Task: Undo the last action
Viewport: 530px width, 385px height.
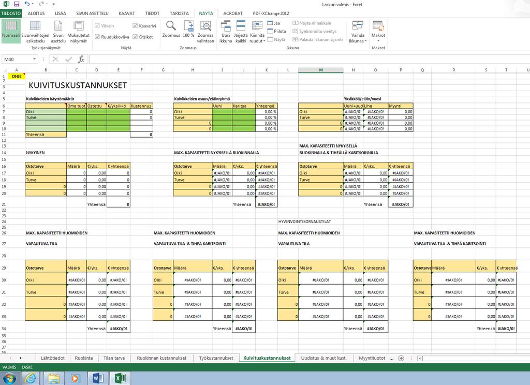Action: coord(27,4)
